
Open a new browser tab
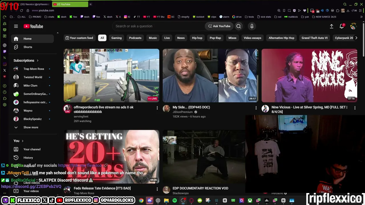pyautogui.click(x=90, y=4)
